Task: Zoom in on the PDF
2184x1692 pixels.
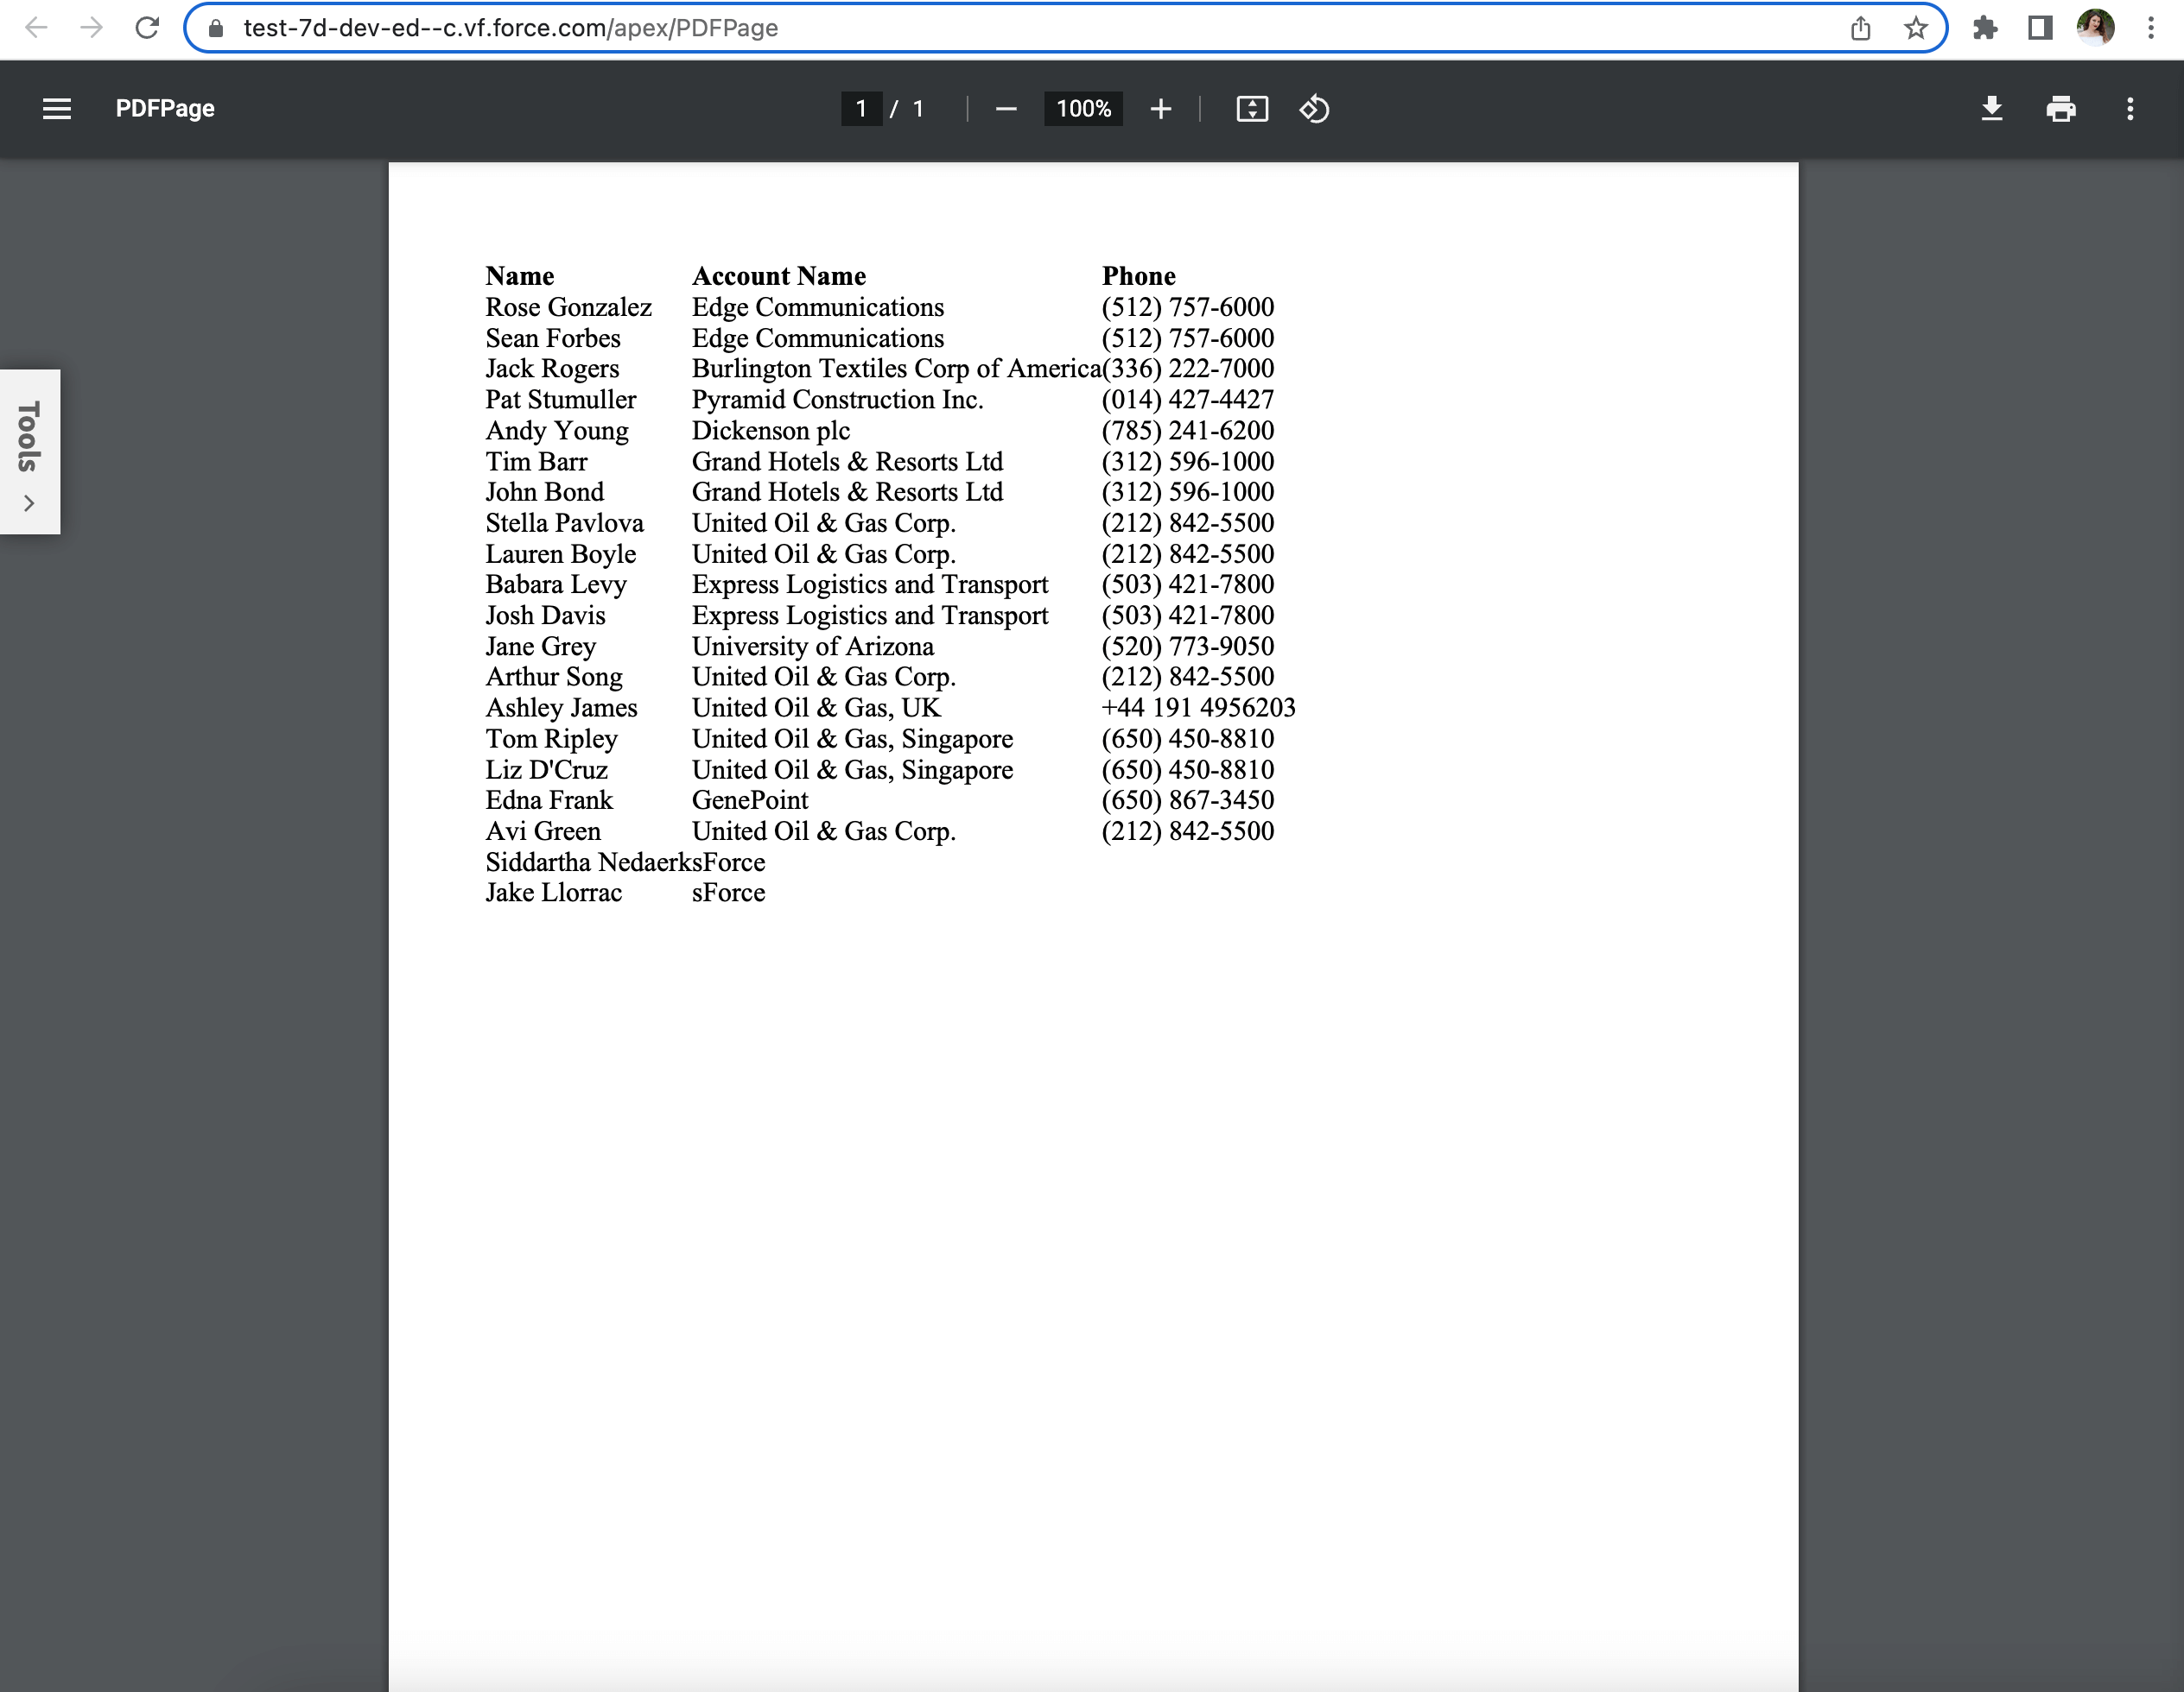Action: coord(1161,109)
